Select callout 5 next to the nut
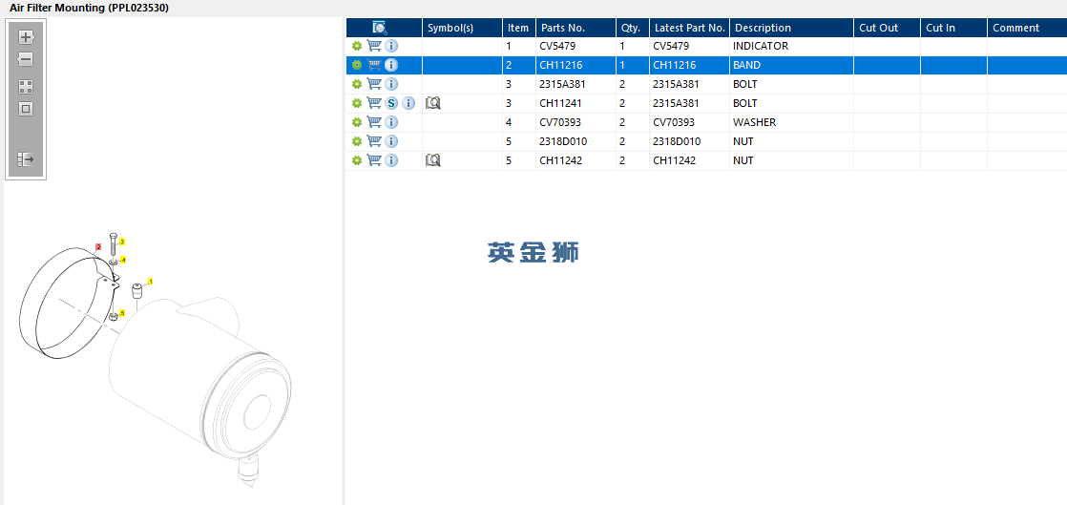The height and width of the screenshot is (505, 1067). point(122,313)
